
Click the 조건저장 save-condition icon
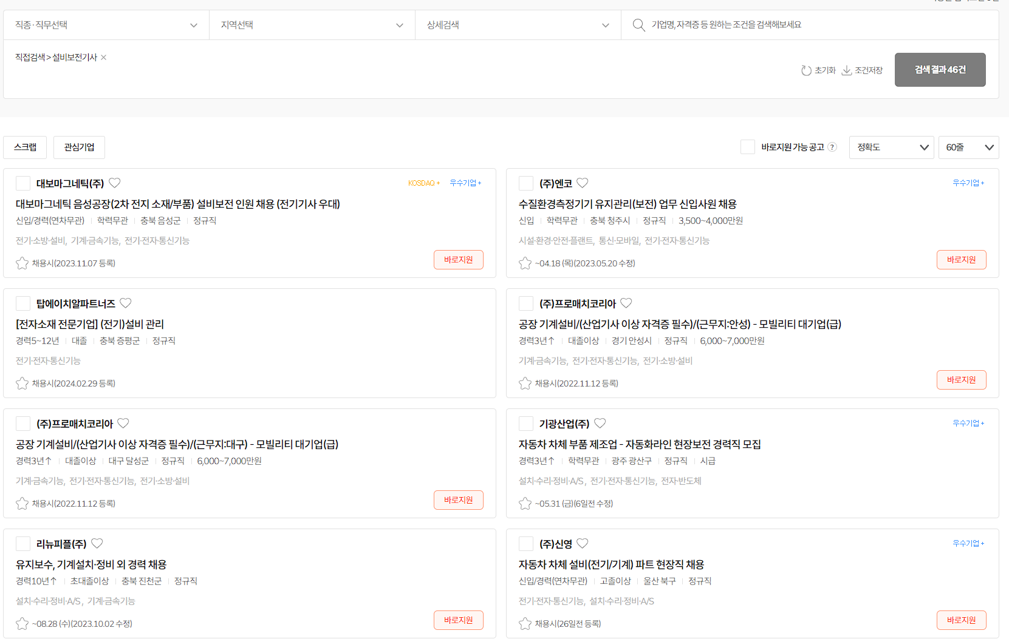pos(847,70)
